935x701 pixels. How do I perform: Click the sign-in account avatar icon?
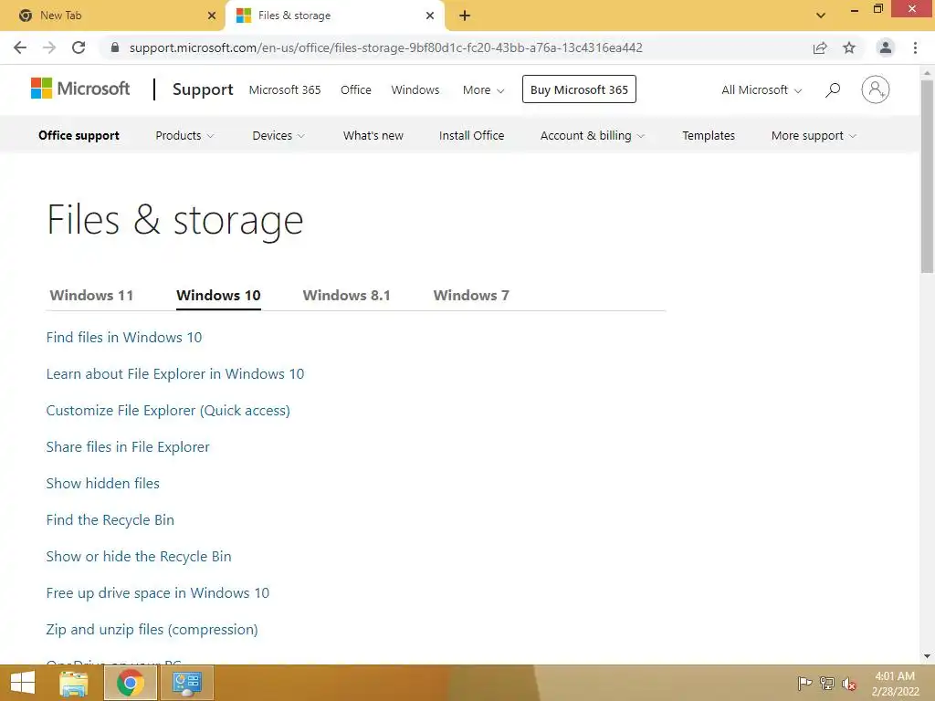[x=876, y=89]
